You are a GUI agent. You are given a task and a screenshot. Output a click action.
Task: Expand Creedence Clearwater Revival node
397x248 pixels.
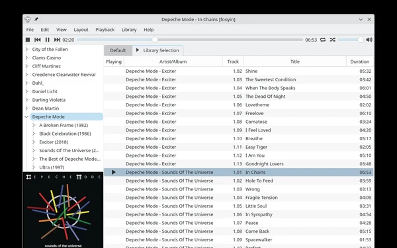point(26,75)
